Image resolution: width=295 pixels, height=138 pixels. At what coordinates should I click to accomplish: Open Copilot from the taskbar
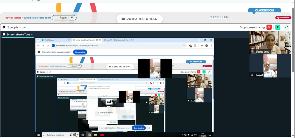pyautogui.click(x=83, y=135)
